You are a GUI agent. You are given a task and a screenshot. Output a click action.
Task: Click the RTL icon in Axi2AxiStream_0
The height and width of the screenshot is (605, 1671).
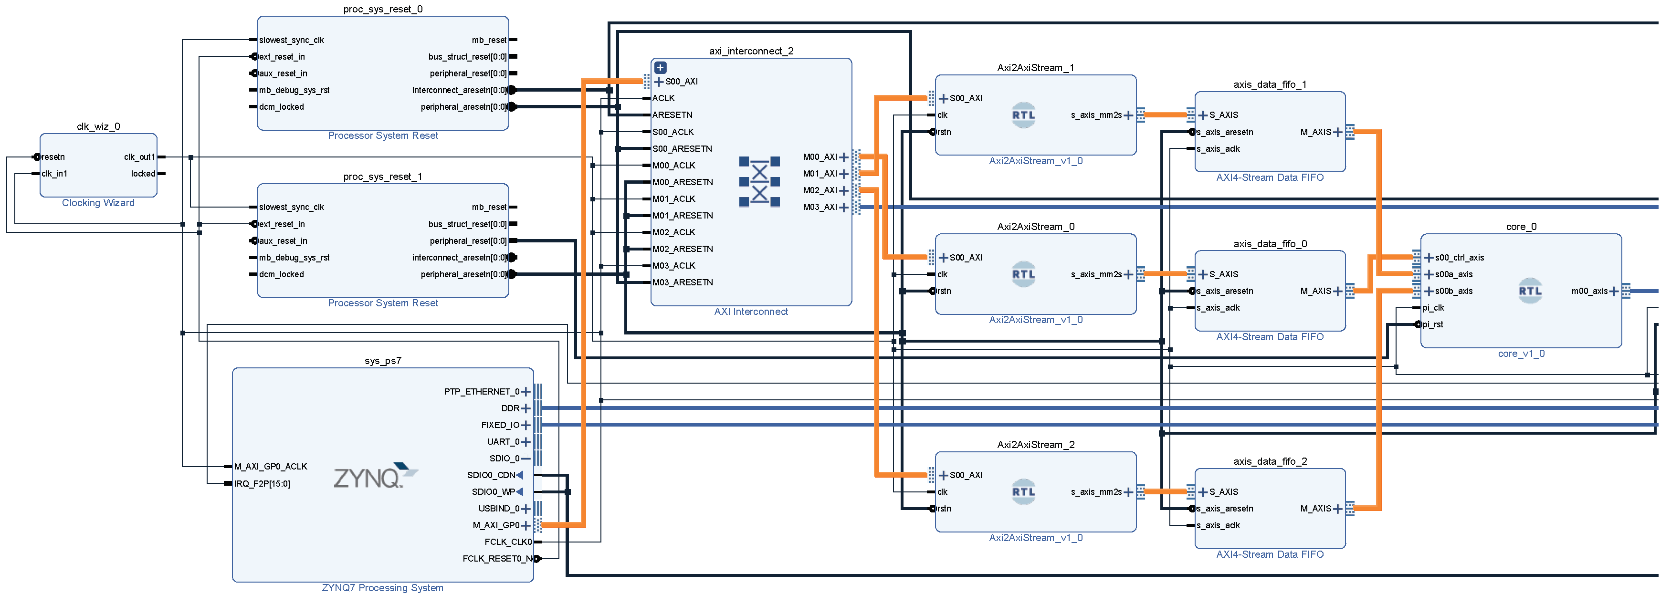1023,274
